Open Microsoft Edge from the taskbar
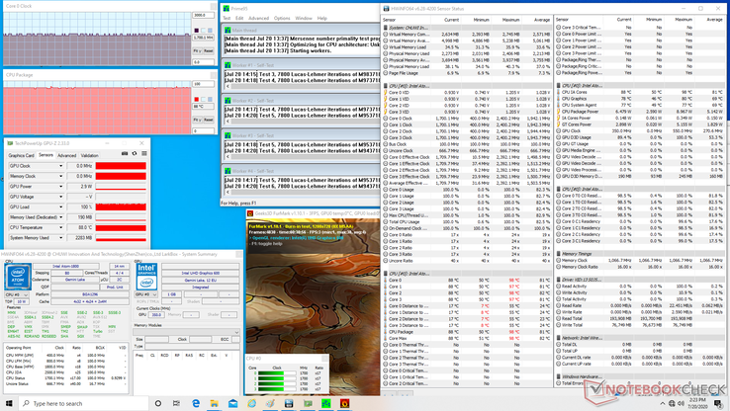 (196, 403)
